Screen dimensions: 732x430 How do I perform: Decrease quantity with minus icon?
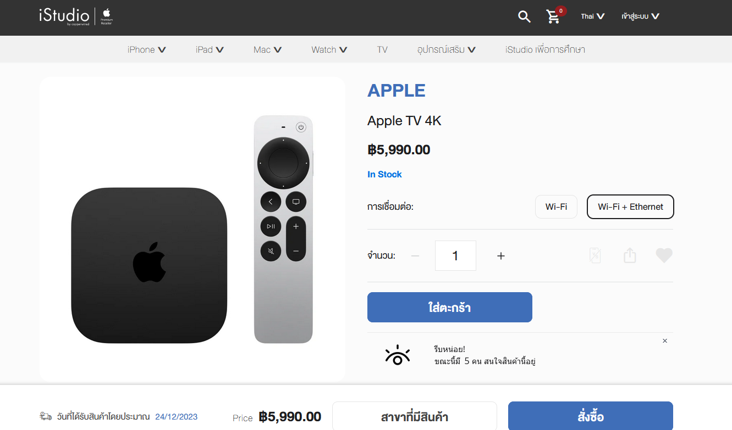point(415,256)
